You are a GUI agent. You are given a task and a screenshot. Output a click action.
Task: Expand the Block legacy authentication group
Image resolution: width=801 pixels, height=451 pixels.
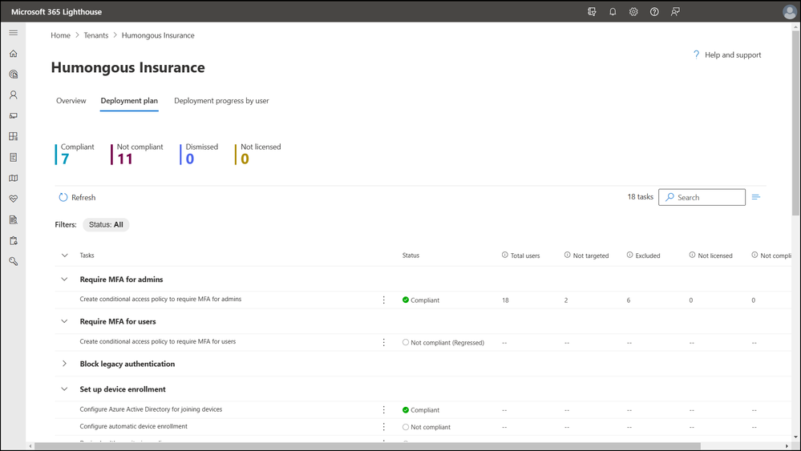point(65,364)
